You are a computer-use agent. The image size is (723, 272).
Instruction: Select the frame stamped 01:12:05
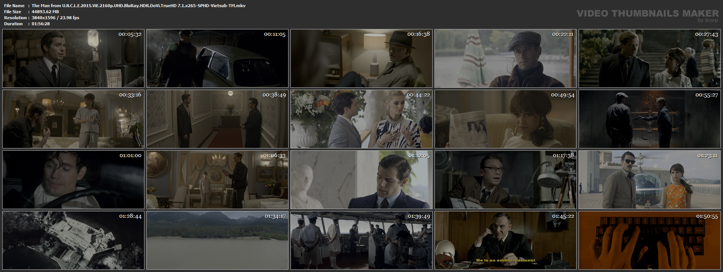(361, 180)
